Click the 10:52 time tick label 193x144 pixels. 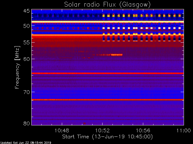[103, 131]
